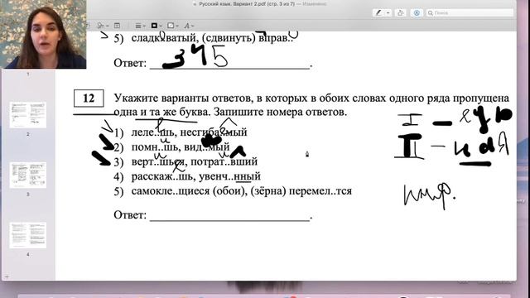Viewport: 530px width, 298px height.
Task: Select page 2 thumbnail in sidebar
Action: 28,115
